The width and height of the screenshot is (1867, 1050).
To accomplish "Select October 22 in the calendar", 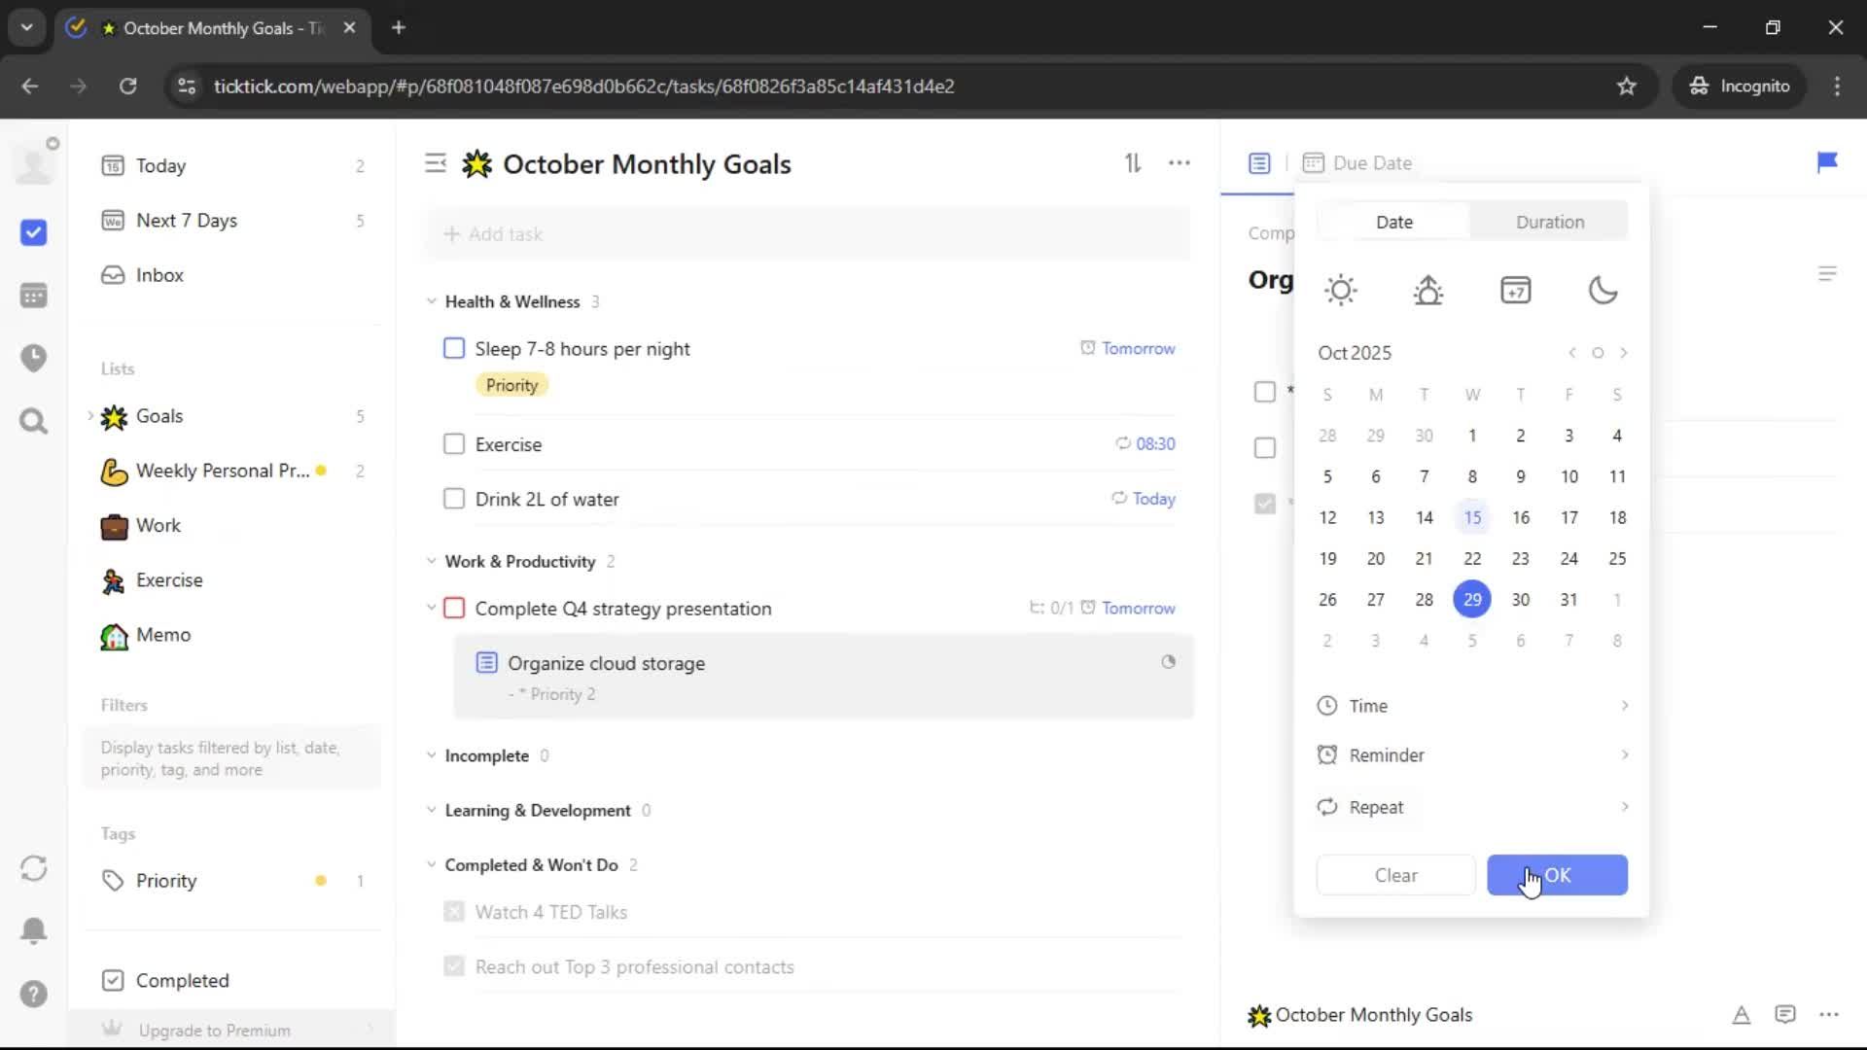I will pyautogui.click(x=1472, y=558).
